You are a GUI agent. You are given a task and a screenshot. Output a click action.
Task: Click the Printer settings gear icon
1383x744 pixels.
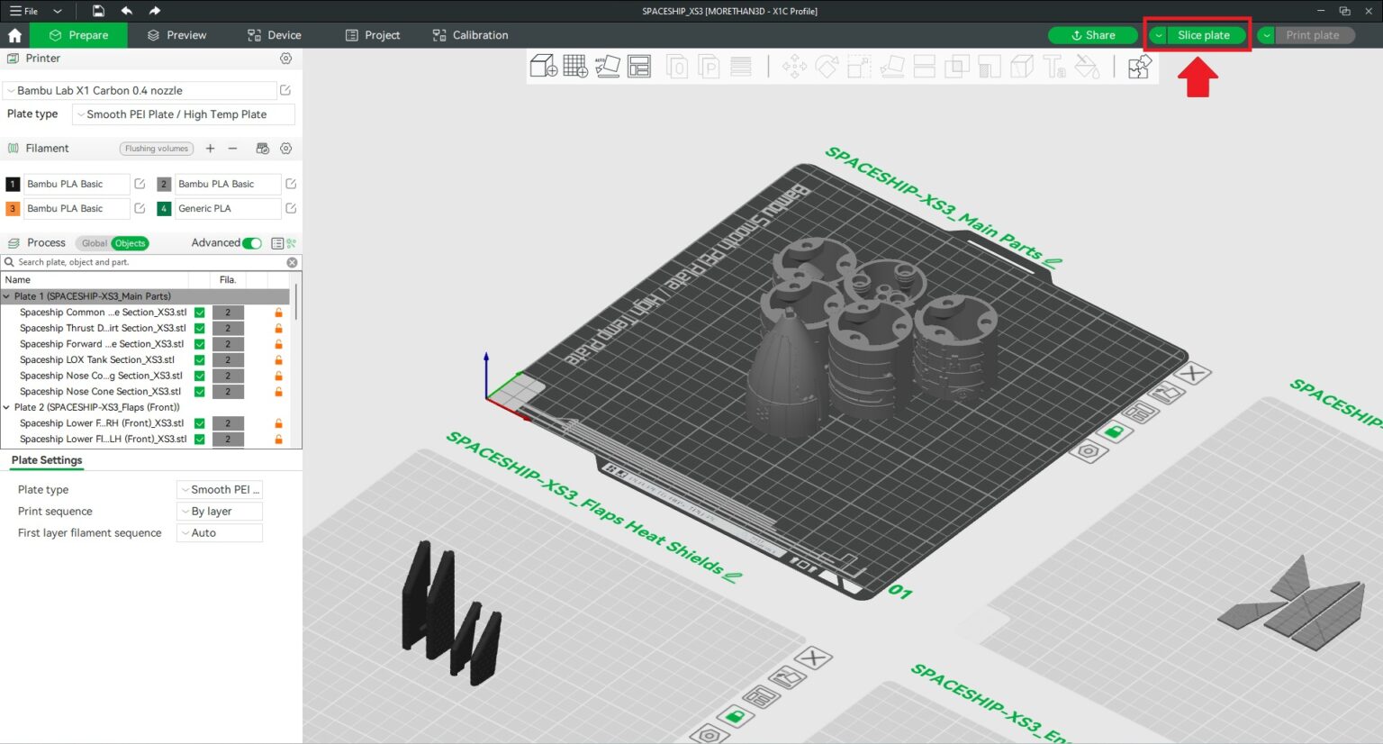pyautogui.click(x=285, y=58)
